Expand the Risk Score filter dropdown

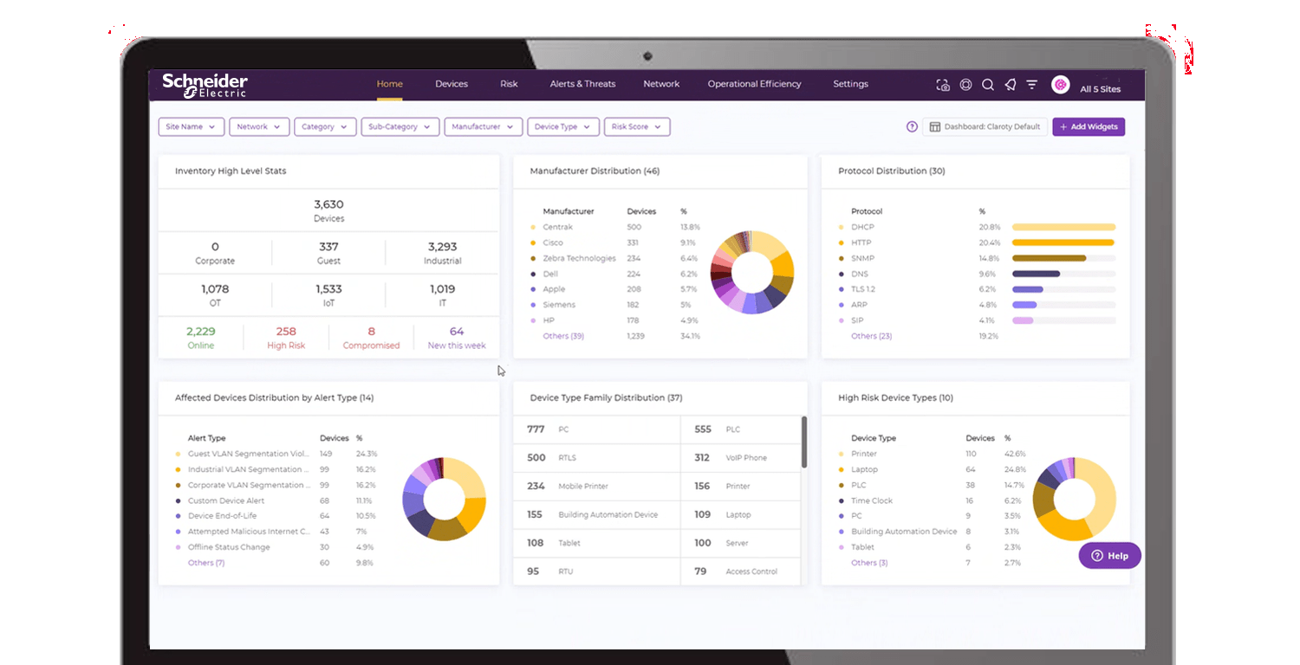[636, 126]
